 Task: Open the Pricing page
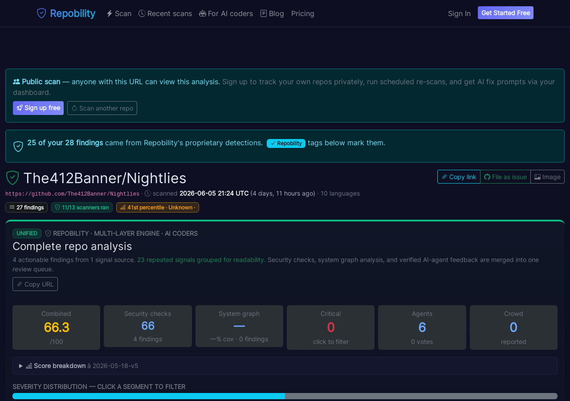[x=303, y=13]
